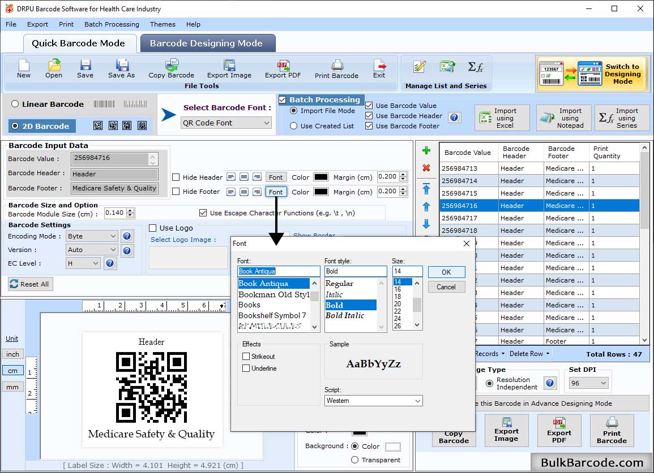Screen dimensions: 654x473
Task: Uncheck Use Barcode Value
Action: pyautogui.click(x=369, y=105)
